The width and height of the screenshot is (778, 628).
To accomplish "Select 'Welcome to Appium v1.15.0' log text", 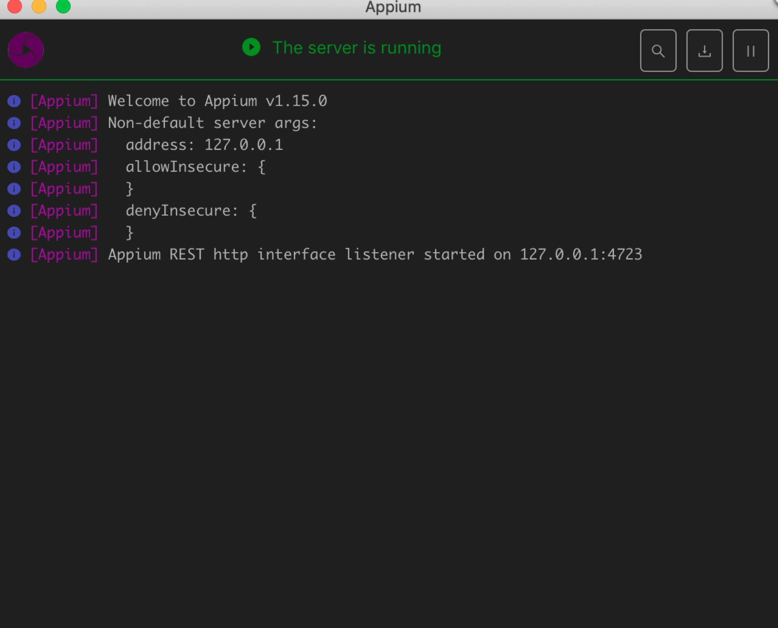I will (217, 101).
